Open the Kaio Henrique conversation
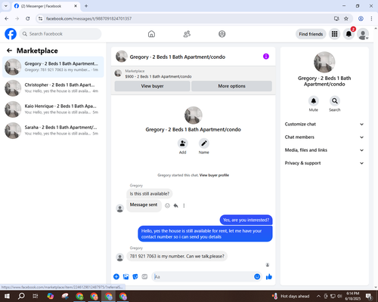 [53, 109]
